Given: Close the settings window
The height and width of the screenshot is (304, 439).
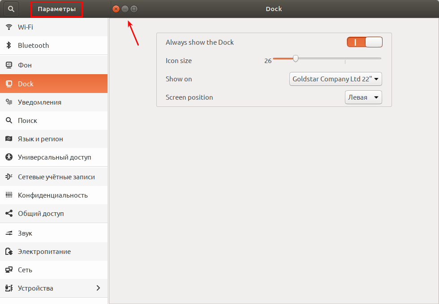Looking at the screenshot, I should coord(116,9).
